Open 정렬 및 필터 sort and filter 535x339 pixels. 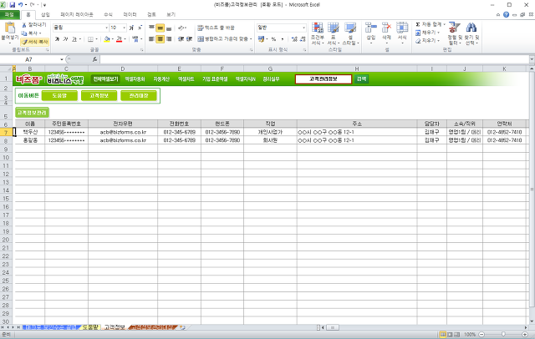pos(455,33)
